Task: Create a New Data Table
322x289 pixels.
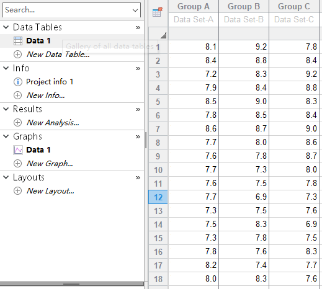Action: point(58,55)
